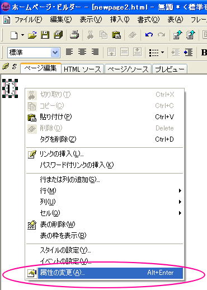The height and width of the screenshot is (290, 207).
Task: Switch to the HTML ソース tab
Action: pyautogui.click(x=82, y=69)
